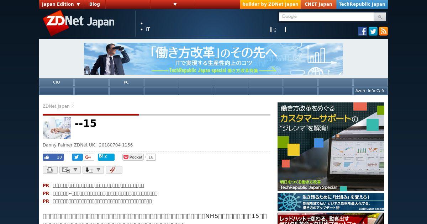Open the RSS feed icon
Viewport: 427px width, 224px height.
[x=383, y=31]
